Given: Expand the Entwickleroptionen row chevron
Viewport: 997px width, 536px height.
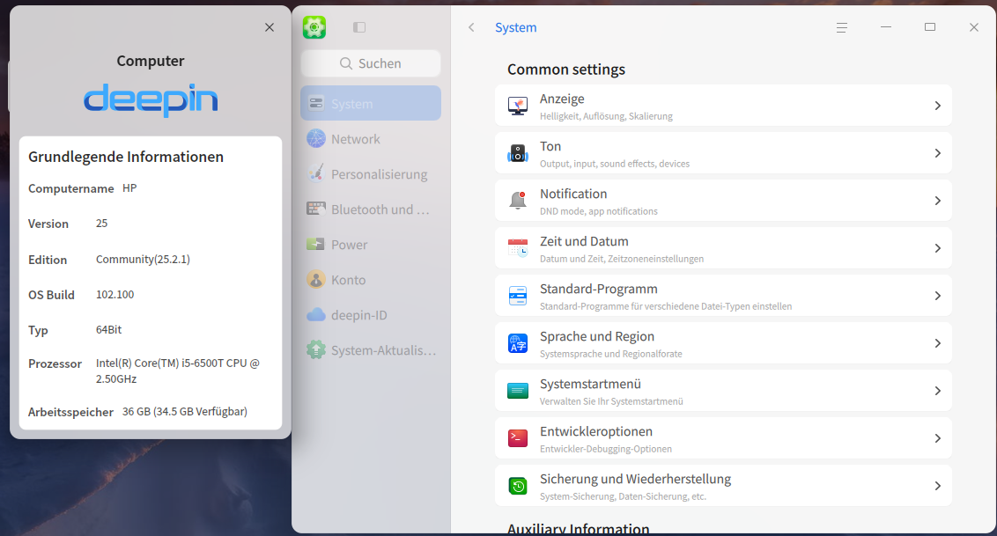Looking at the screenshot, I should pos(937,438).
